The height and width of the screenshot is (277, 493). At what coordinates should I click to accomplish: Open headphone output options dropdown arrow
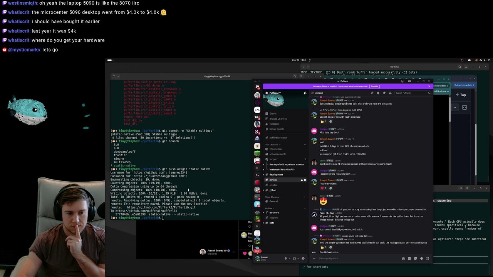pos(298,259)
